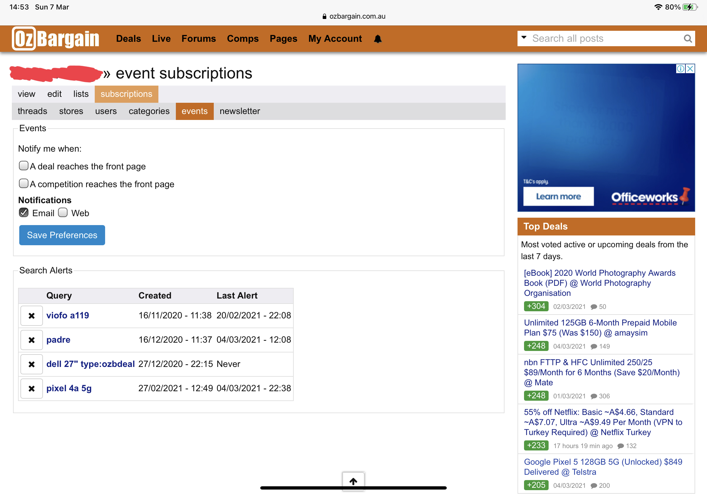Close the Officeworks advertisement
707x494 pixels.
pyautogui.click(x=690, y=69)
